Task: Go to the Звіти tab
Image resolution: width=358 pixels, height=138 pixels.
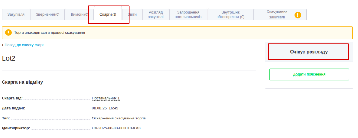Action: 132,15
